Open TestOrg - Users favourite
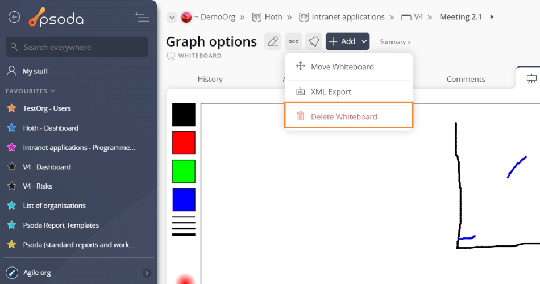Image resolution: width=540 pixels, height=284 pixels. pyautogui.click(x=47, y=108)
